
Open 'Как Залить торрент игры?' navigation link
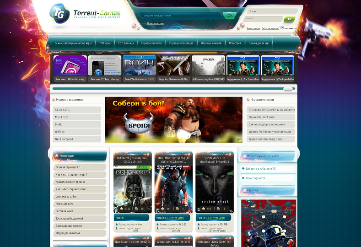[x=80, y=189]
